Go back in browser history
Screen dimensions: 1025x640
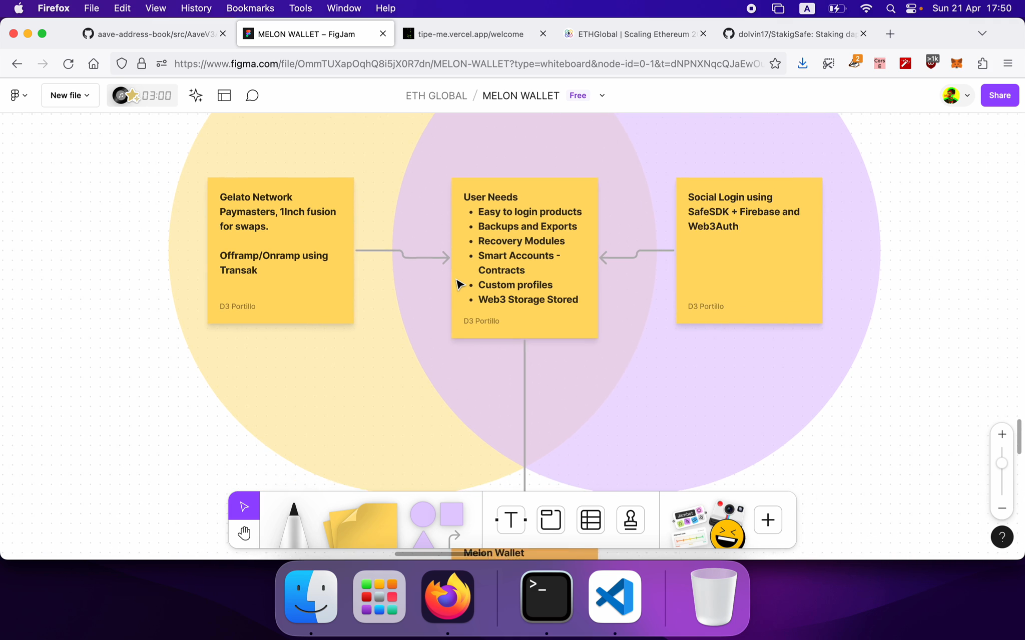[x=17, y=63]
